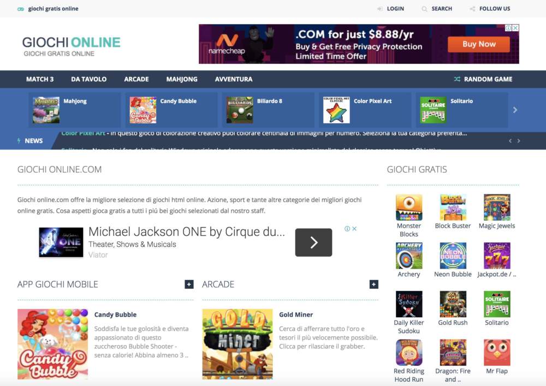Image resolution: width=546 pixels, height=386 pixels.
Task: Switch to the MAHJONG category
Action: click(x=182, y=79)
